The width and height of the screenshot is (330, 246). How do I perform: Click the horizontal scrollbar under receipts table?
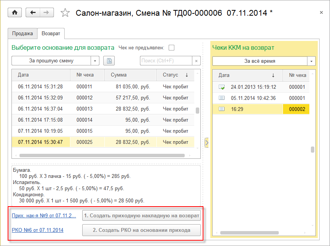coord(102,156)
